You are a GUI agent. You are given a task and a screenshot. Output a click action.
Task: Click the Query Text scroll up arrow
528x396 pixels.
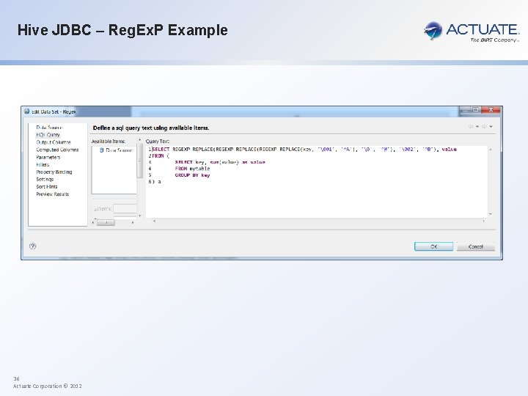pyautogui.click(x=491, y=149)
